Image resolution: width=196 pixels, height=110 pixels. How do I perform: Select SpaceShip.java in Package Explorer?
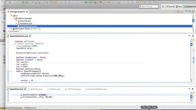[26, 24]
